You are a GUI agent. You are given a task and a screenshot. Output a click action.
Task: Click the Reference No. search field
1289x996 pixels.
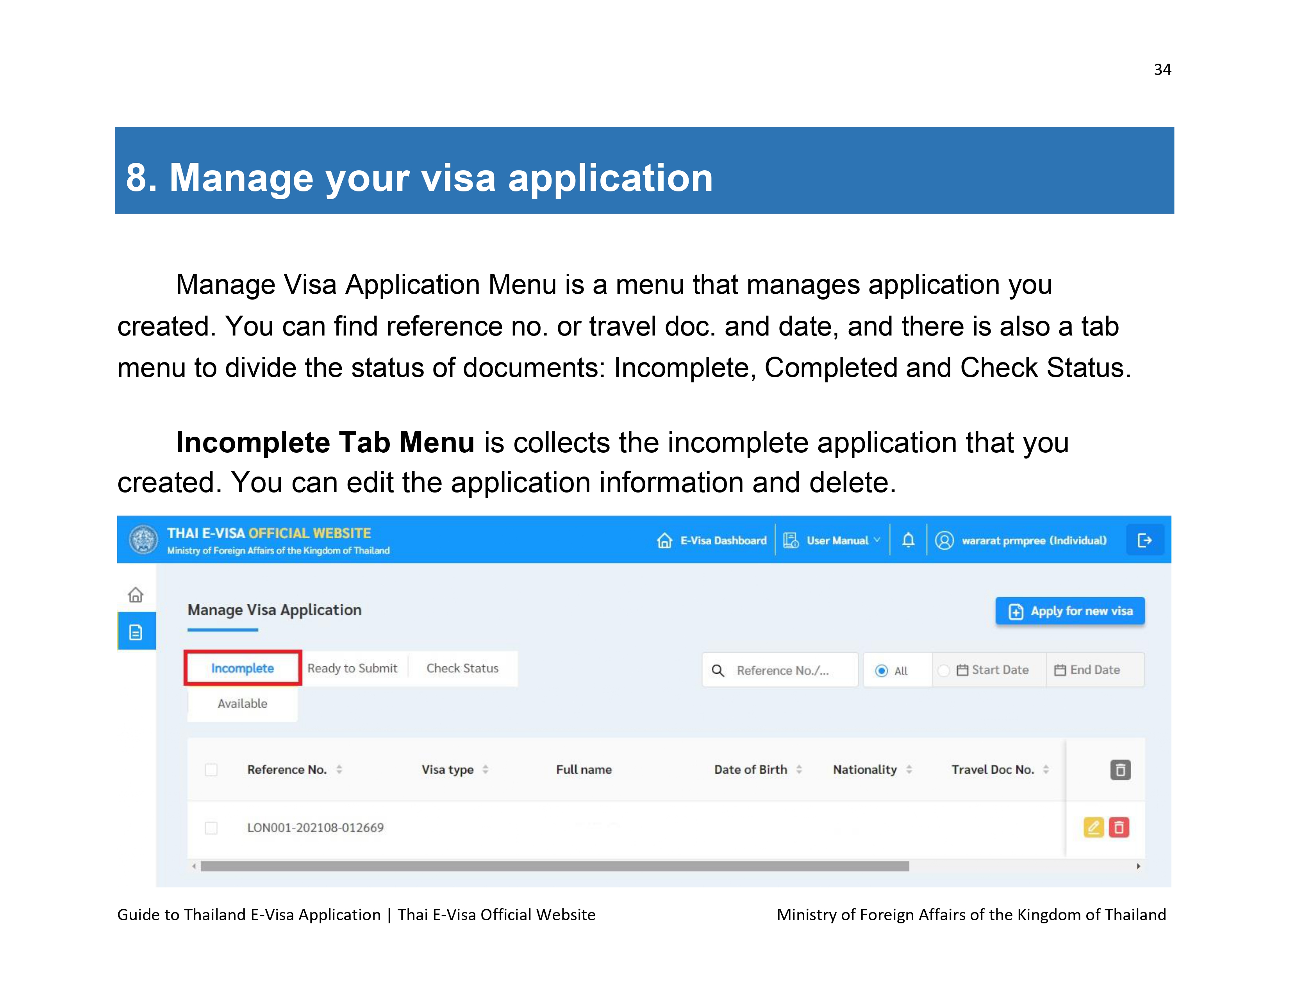[x=780, y=670]
